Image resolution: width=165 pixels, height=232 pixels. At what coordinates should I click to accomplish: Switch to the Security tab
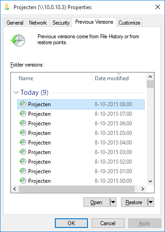[x=61, y=23]
